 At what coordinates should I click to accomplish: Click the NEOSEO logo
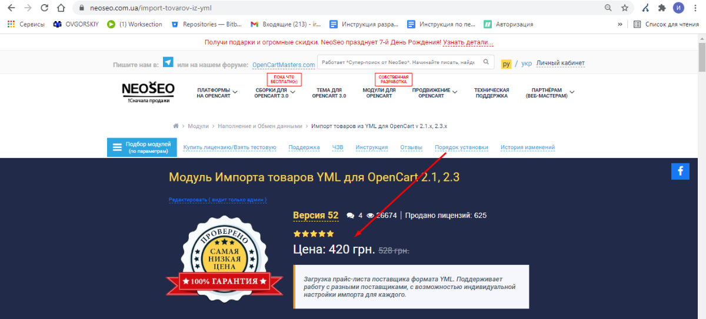pos(148,92)
